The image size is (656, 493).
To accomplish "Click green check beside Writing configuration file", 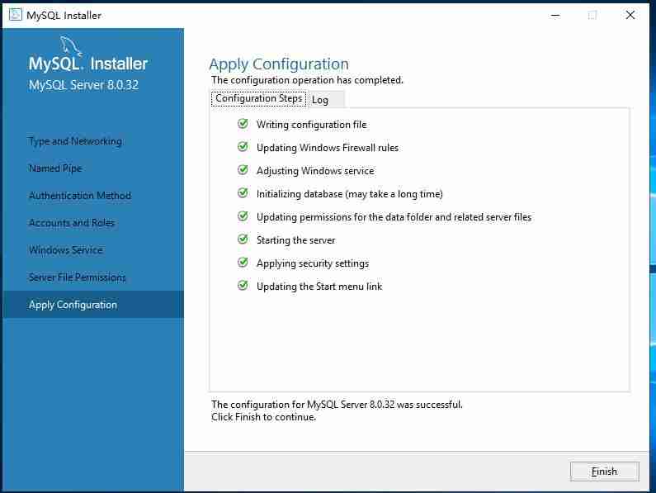I will click(243, 124).
